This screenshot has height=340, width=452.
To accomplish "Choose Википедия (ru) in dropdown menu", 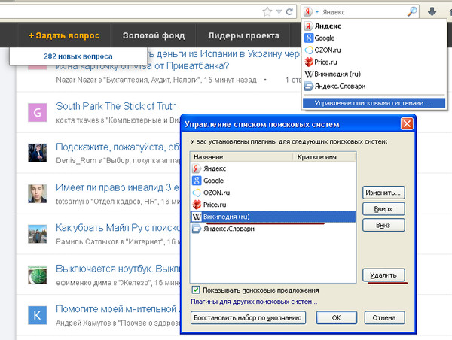I will (374, 74).
